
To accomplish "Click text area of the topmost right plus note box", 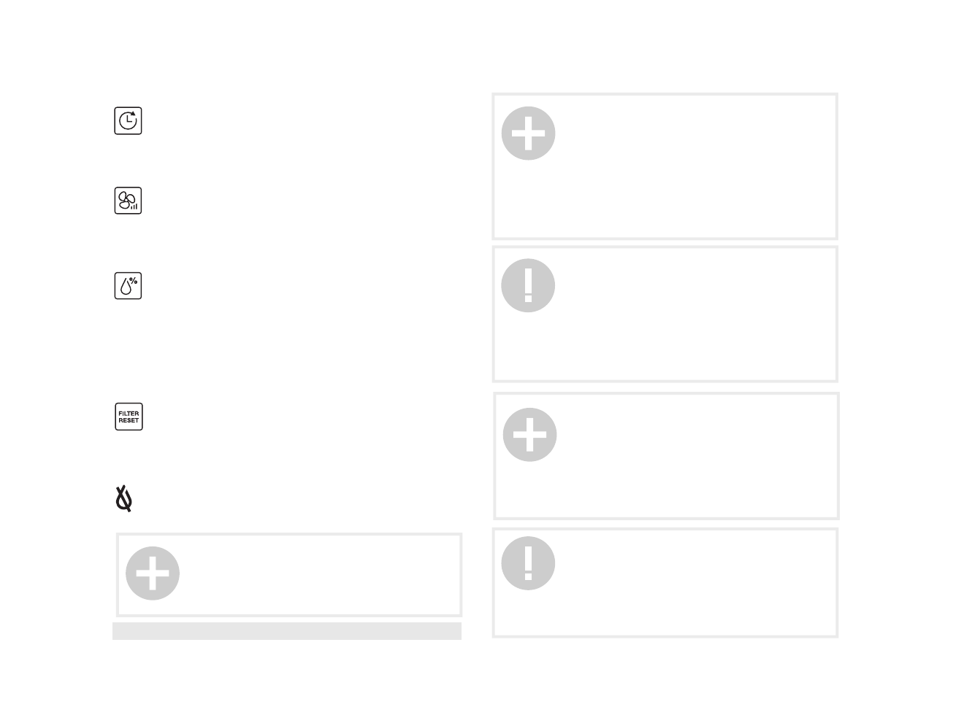I will click(x=694, y=166).
